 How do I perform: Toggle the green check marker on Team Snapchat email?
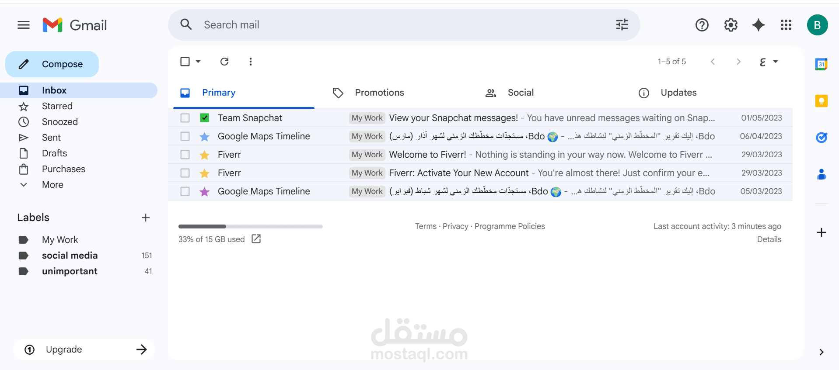(x=204, y=118)
